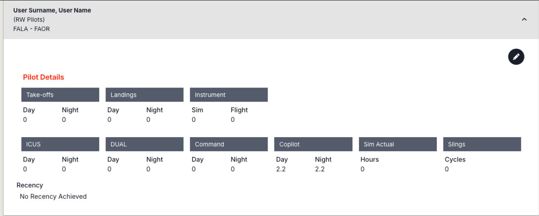Click the Landings section header

[x=144, y=95]
